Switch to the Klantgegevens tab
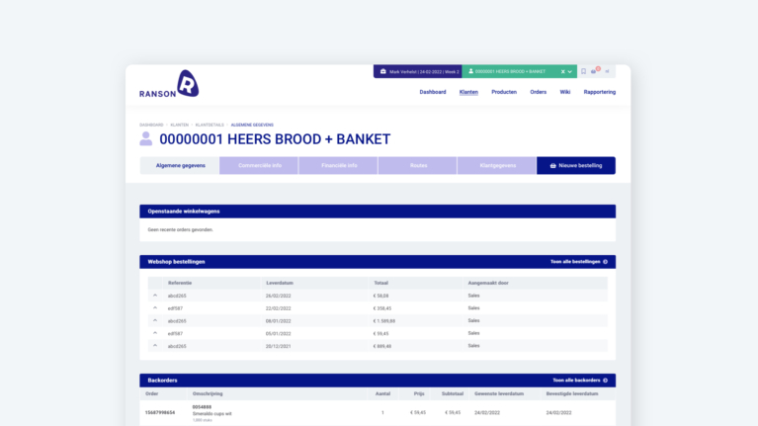The image size is (758, 426). 497,165
